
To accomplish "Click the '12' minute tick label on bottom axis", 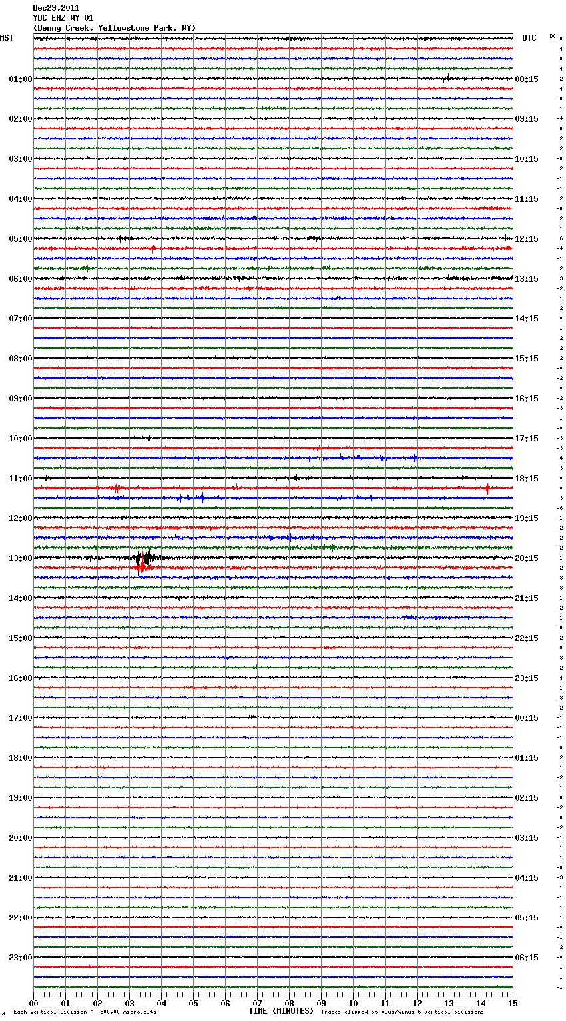I will (x=417, y=1003).
